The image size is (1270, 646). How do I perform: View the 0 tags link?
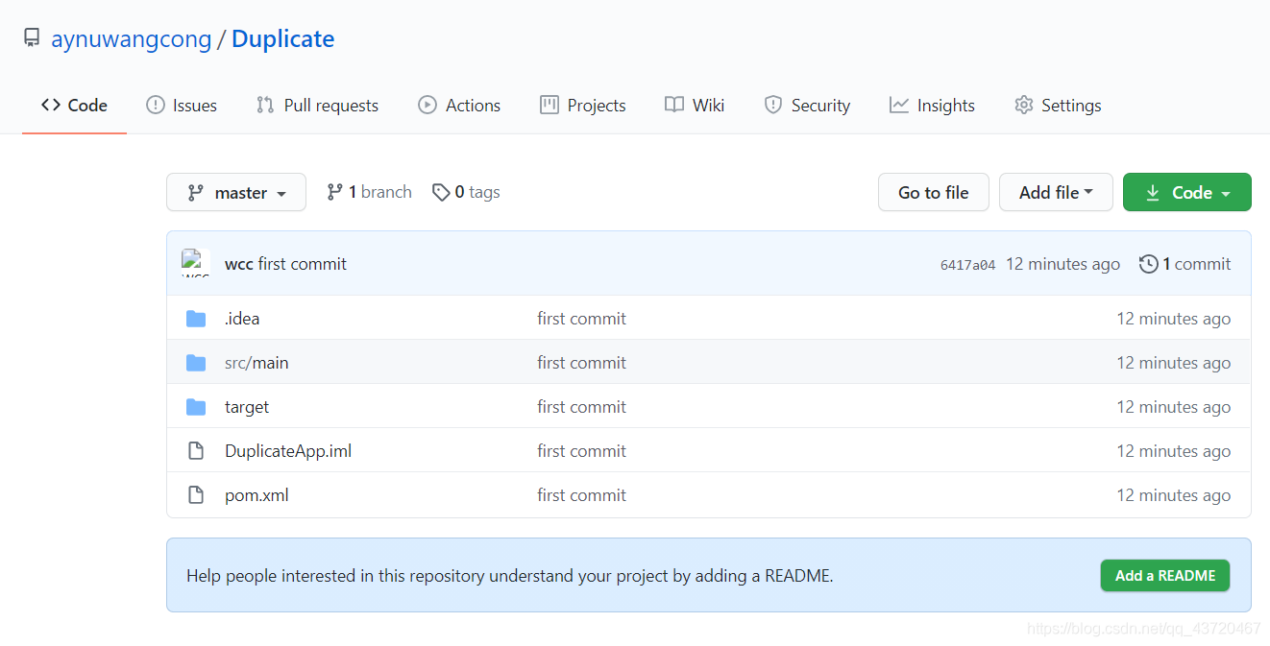[x=466, y=192]
